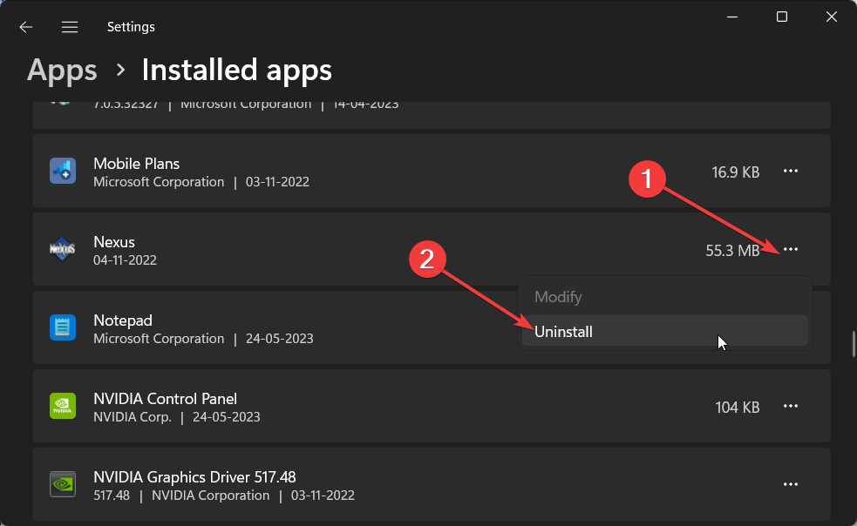Viewport: 857px width, 526px height.
Task: Click the breadcrumb chevron separator
Action: [120, 71]
